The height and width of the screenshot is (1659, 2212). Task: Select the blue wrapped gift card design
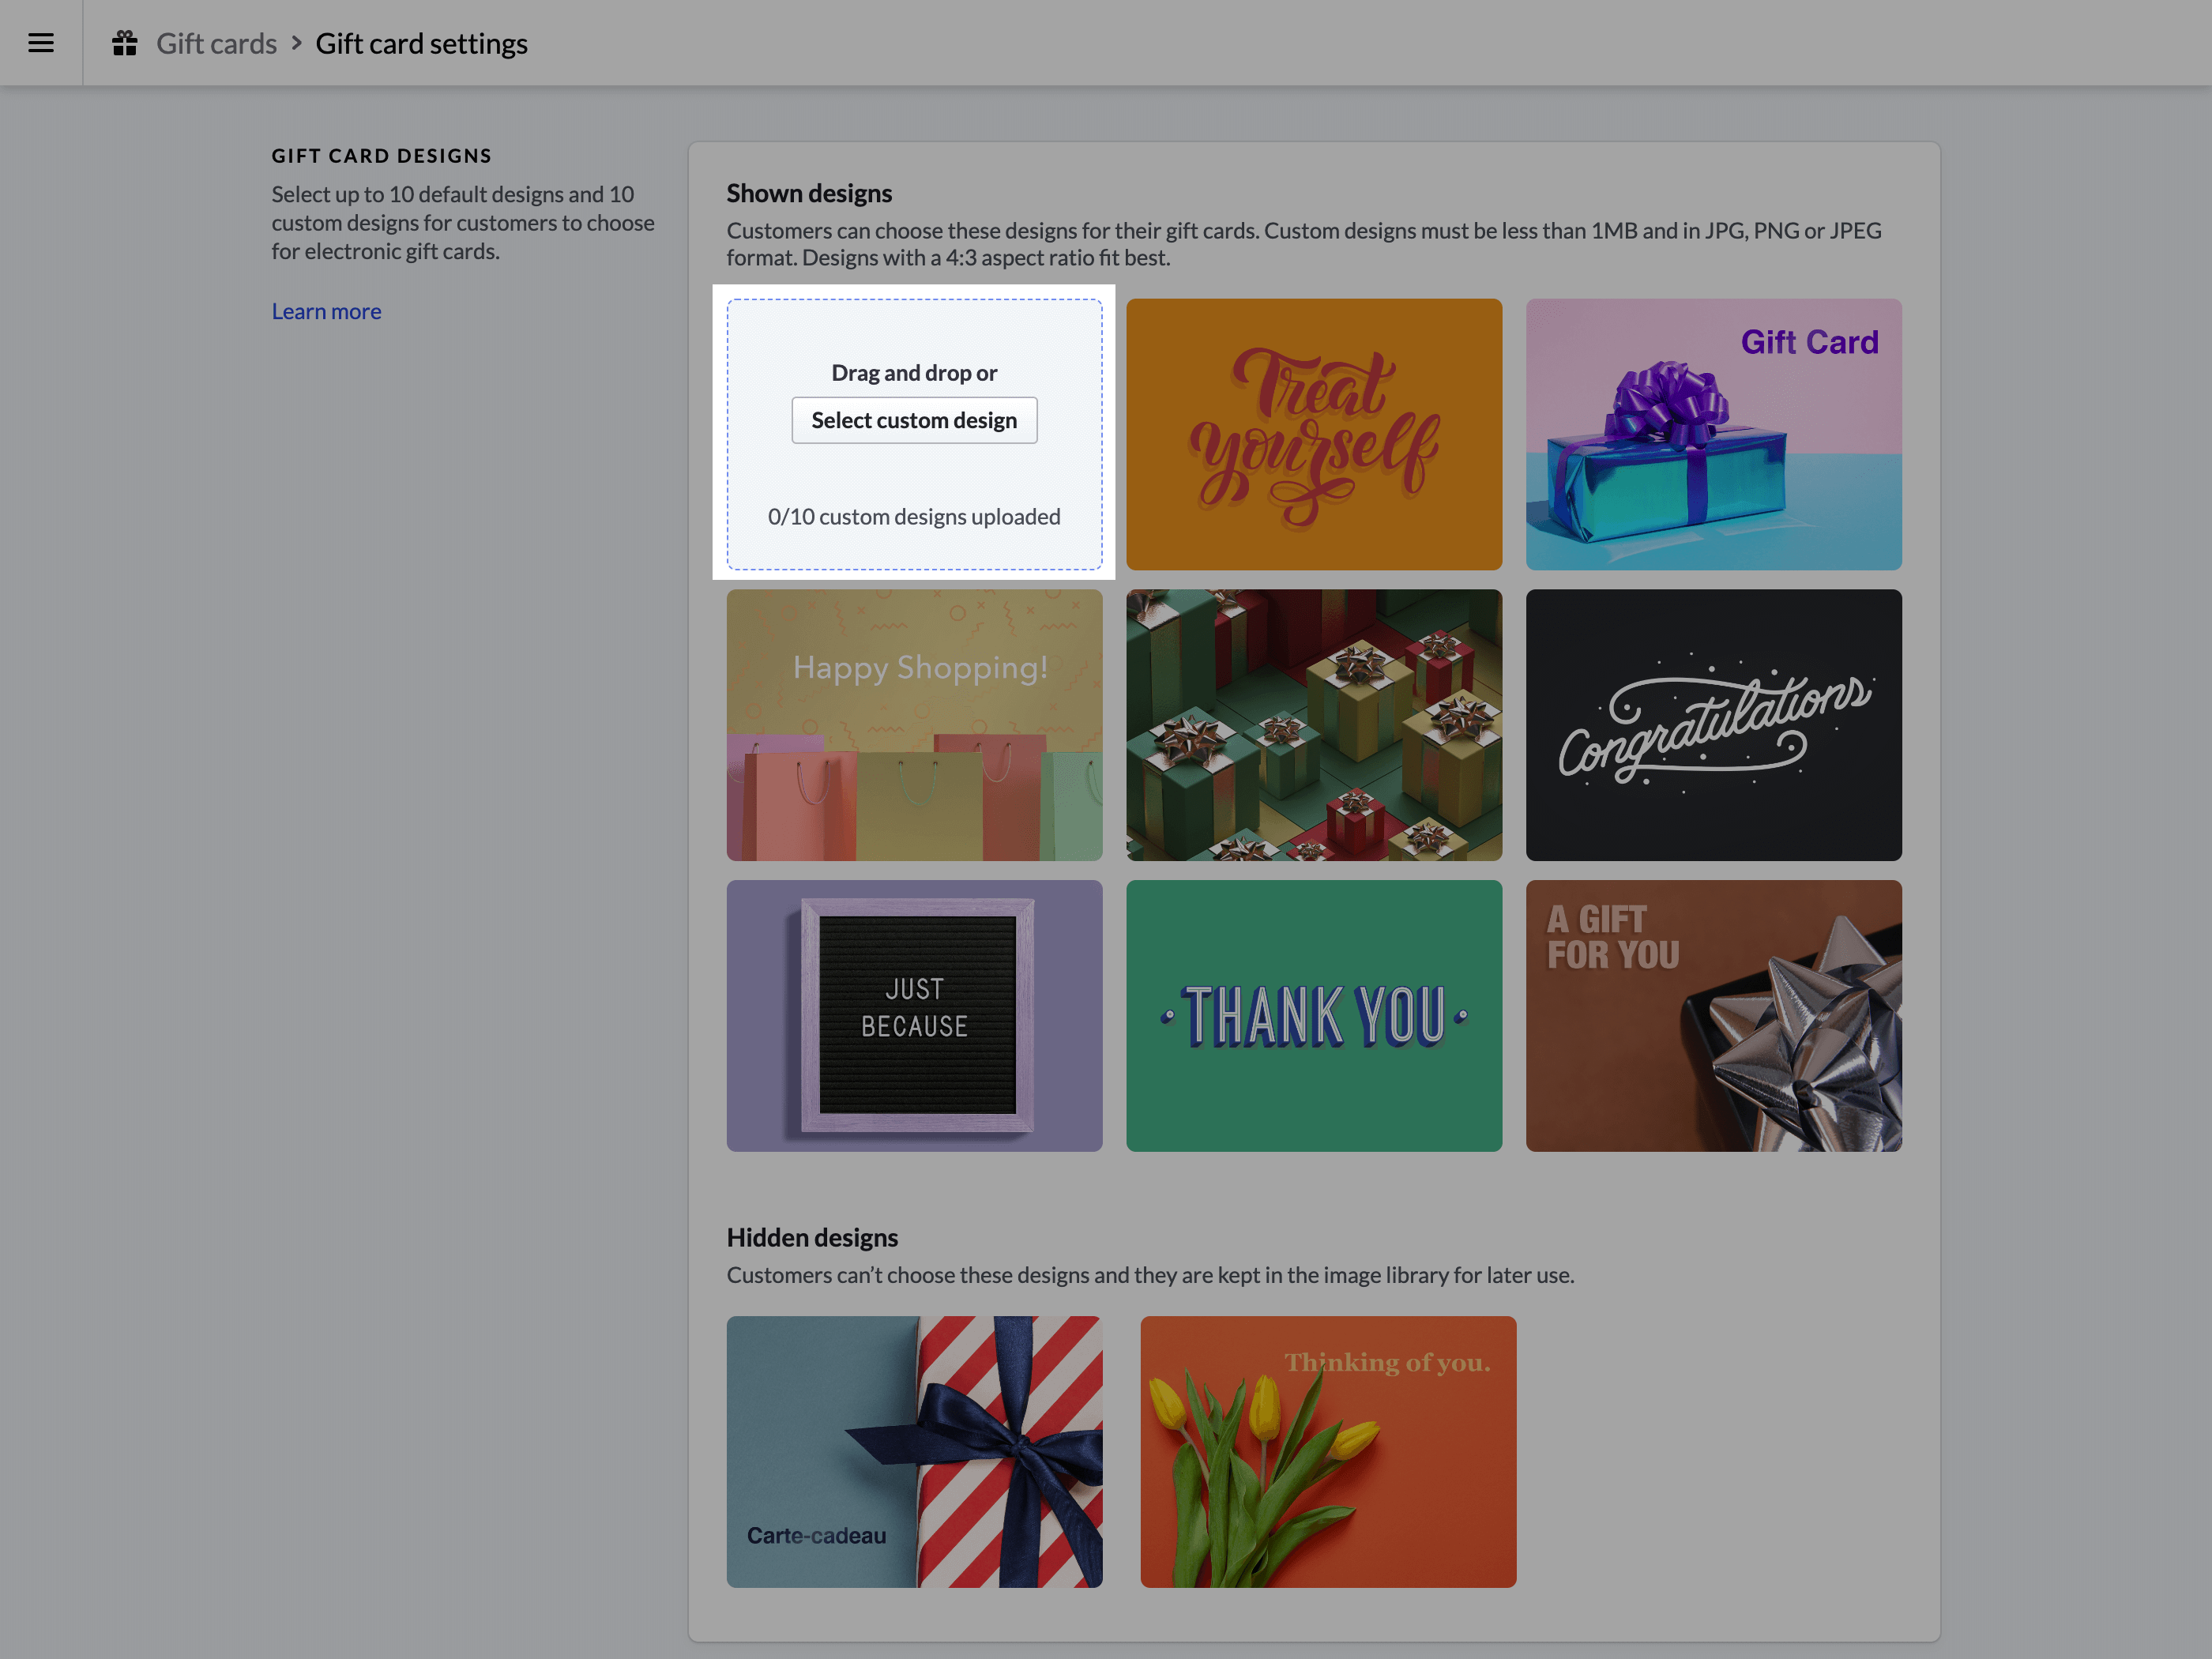pyautogui.click(x=1714, y=434)
